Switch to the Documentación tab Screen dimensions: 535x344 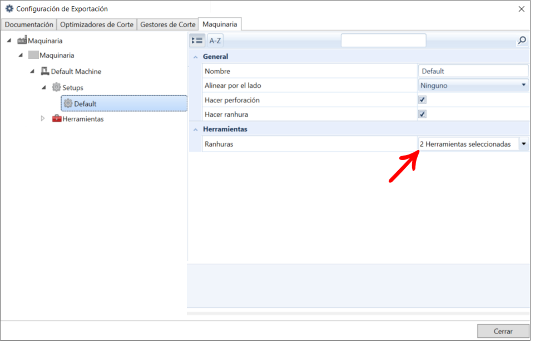point(29,24)
